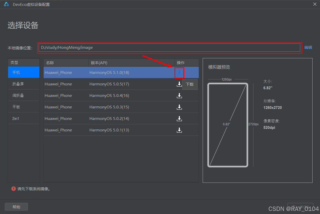The width and height of the screenshot is (320, 214).
Task: Click the 下载 tooltip label
Action: click(190, 84)
